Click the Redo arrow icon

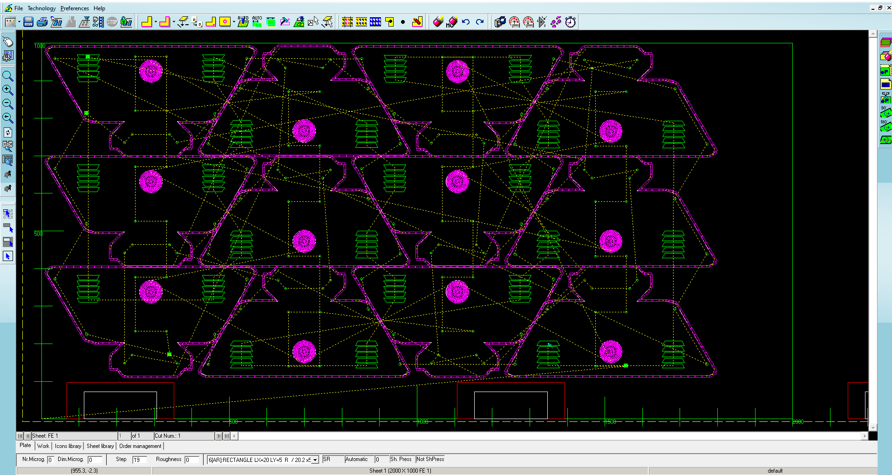480,22
